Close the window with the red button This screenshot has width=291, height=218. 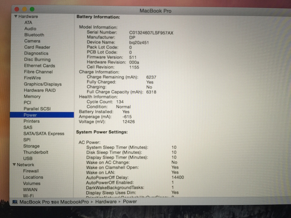click(x=17, y=9)
